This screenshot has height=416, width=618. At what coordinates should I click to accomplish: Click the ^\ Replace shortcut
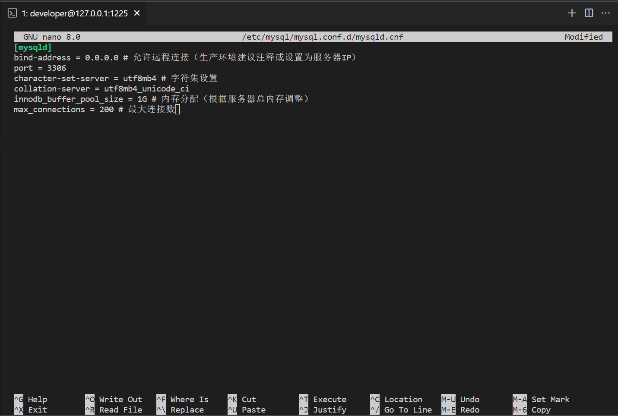tap(180, 410)
